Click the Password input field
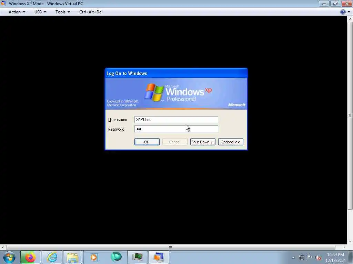 pos(176,129)
